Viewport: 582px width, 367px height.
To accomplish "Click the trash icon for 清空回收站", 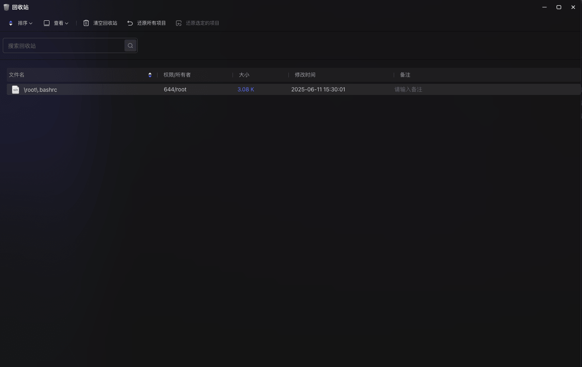I will (x=86, y=23).
